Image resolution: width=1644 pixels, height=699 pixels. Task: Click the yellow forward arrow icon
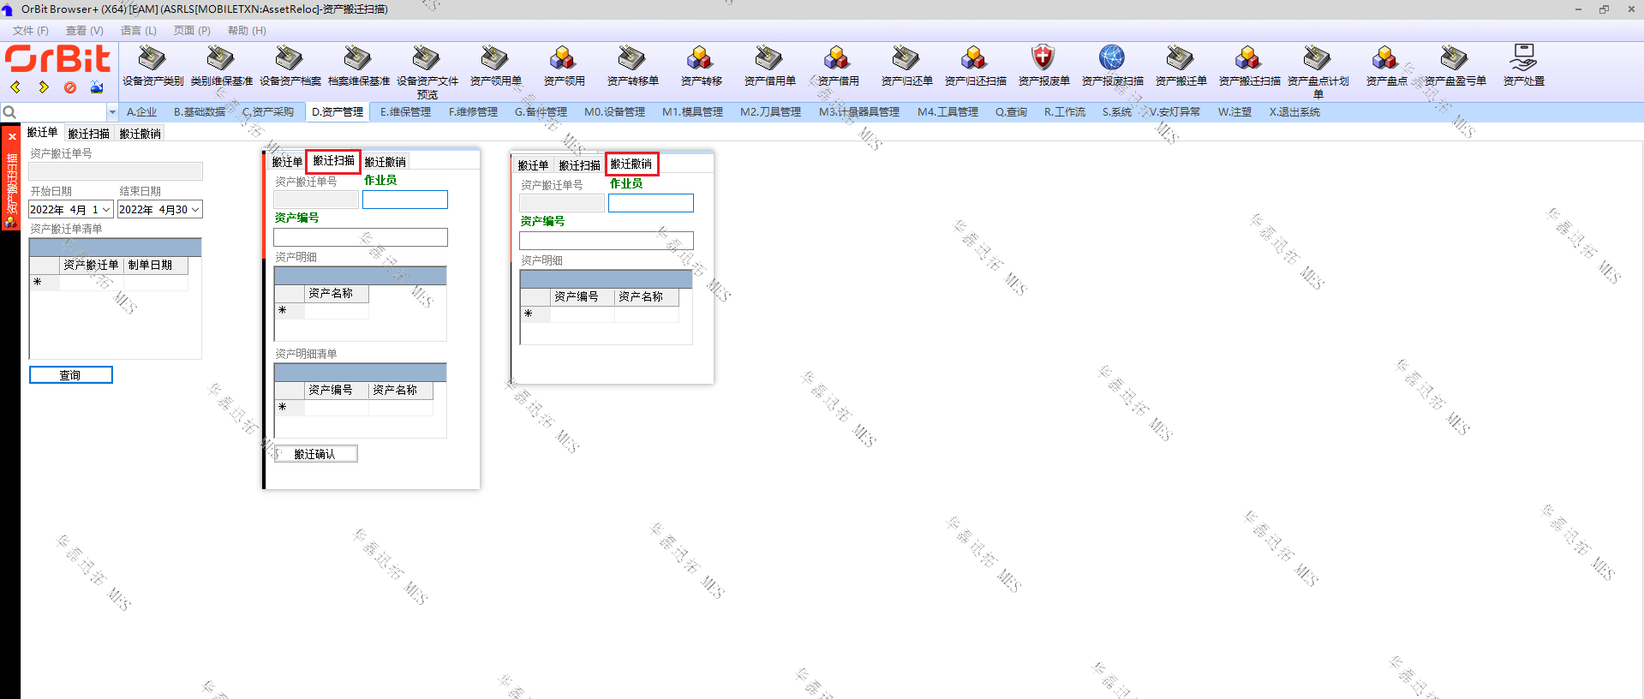click(43, 87)
